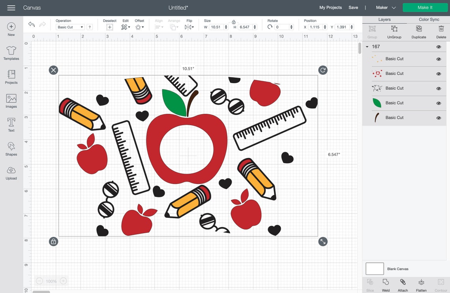Viewport: 450px width, 293px height.
Task: Click the width stepper arrows
Action: 226,27
